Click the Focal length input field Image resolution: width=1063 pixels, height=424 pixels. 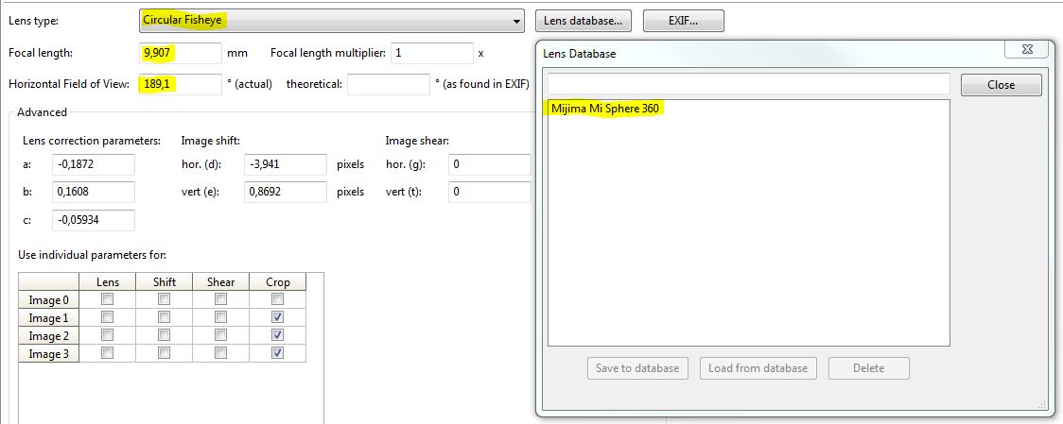[180, 53]
